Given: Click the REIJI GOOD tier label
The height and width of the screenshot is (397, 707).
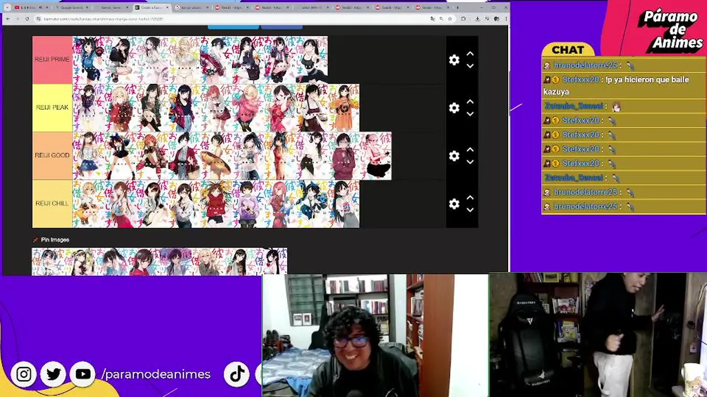Looking at the screenshot, I should [x=52, y=155].
